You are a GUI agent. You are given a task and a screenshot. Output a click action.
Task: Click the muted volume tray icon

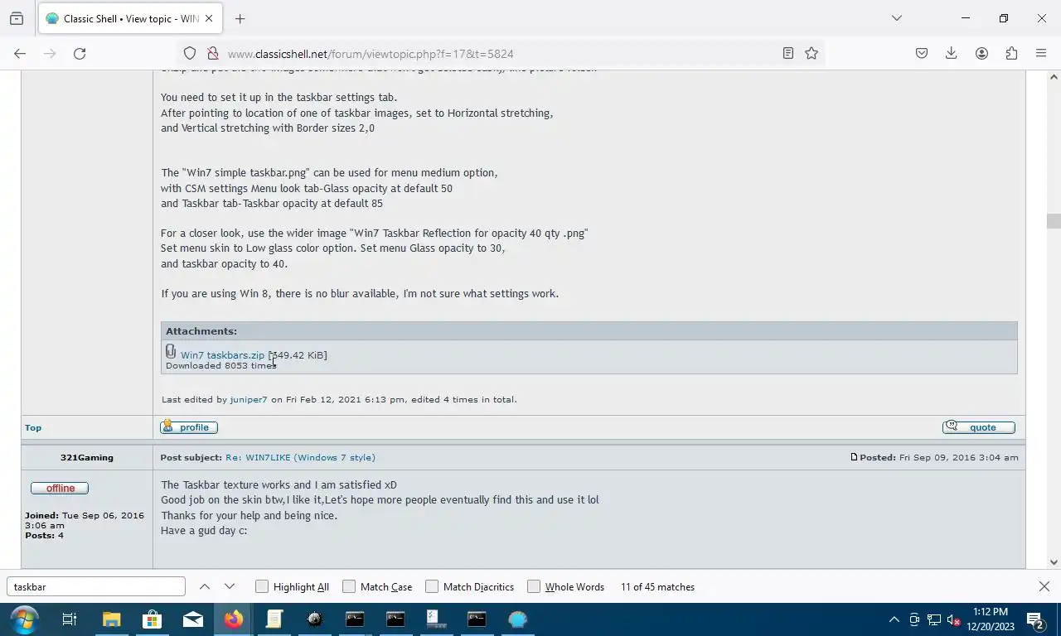click(x=953, y=619)
